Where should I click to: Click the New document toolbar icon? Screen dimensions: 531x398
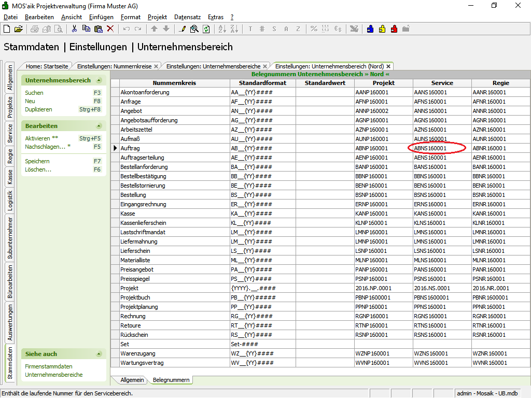[x=7, y=29]
